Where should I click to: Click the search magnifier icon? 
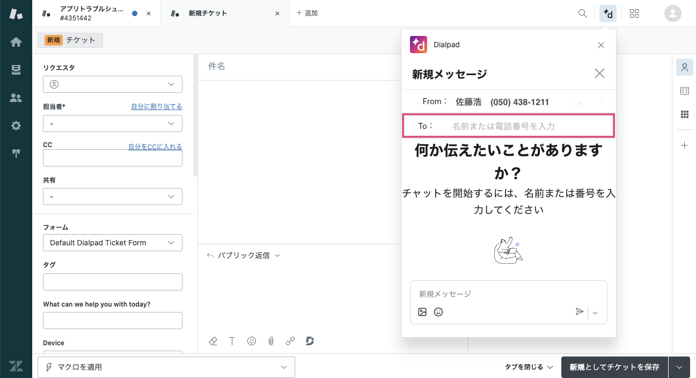point(582,13)
